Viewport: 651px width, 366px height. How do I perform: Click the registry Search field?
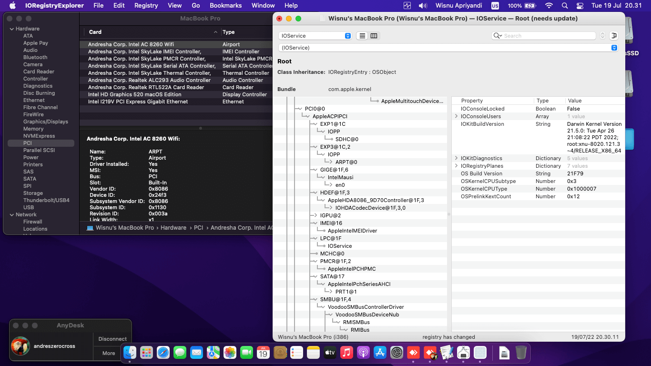(x=548, y=36)
